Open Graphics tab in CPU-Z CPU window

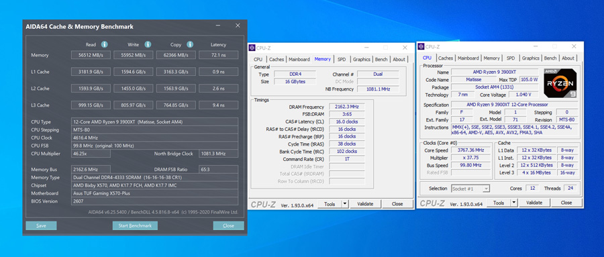click(x=531, y=58)
